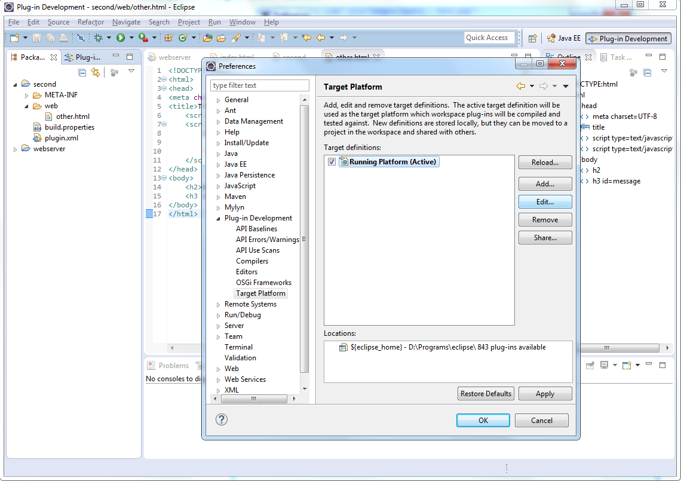The width and height of the screenshot is (681, 481).
Task: Click Collapse All icon in Outline view
Action: pos(648,72)
